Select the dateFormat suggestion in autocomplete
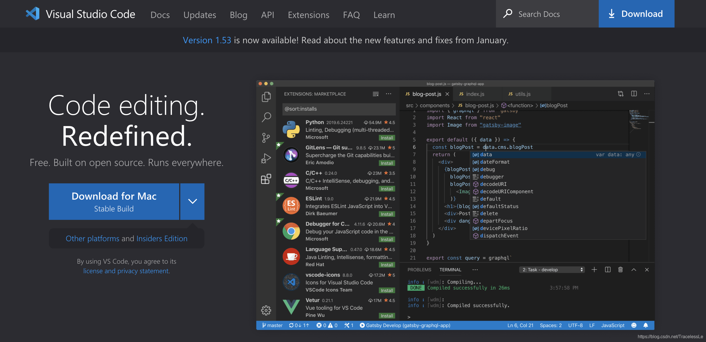The image size is (706, 342). coord(558,162)
